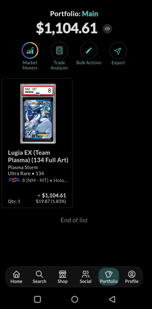Go to the Home tab
152x309 pixels.
click(x=16, y=277)
